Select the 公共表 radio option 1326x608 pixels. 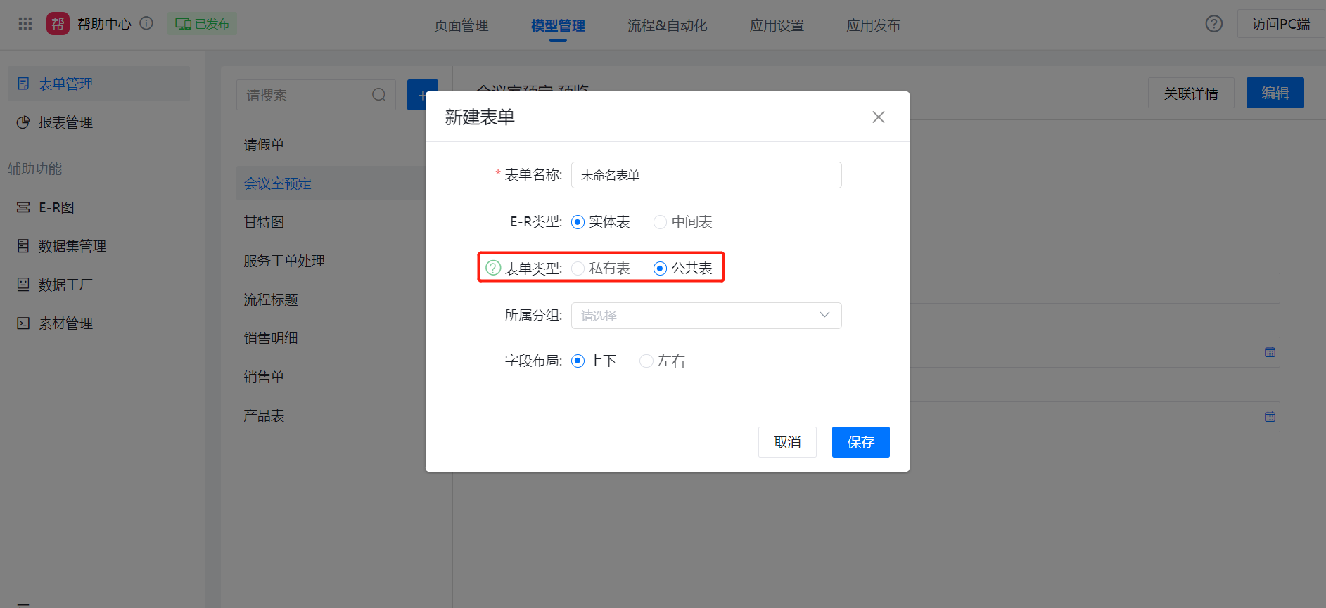pyautogui.click(x=660, y=269)
